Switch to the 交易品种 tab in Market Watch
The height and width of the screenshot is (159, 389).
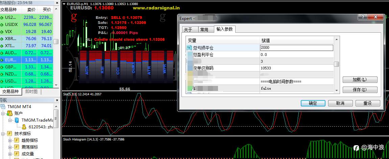coord(11,92)
